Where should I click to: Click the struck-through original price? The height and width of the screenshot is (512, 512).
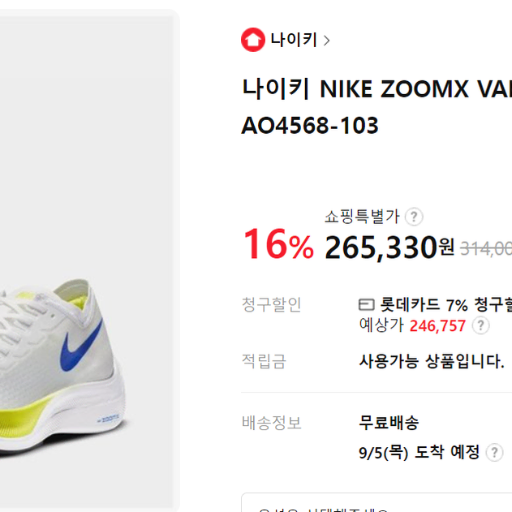(x=486, y=249)
